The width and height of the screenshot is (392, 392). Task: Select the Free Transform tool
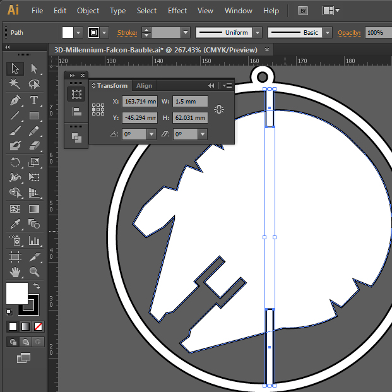pos(34,177)
